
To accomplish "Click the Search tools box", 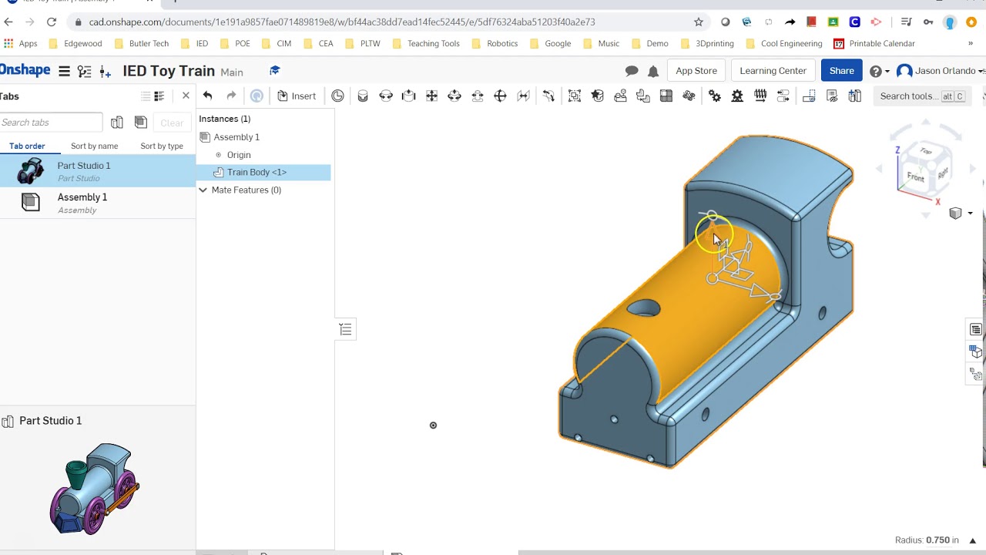I will point(922,96).
